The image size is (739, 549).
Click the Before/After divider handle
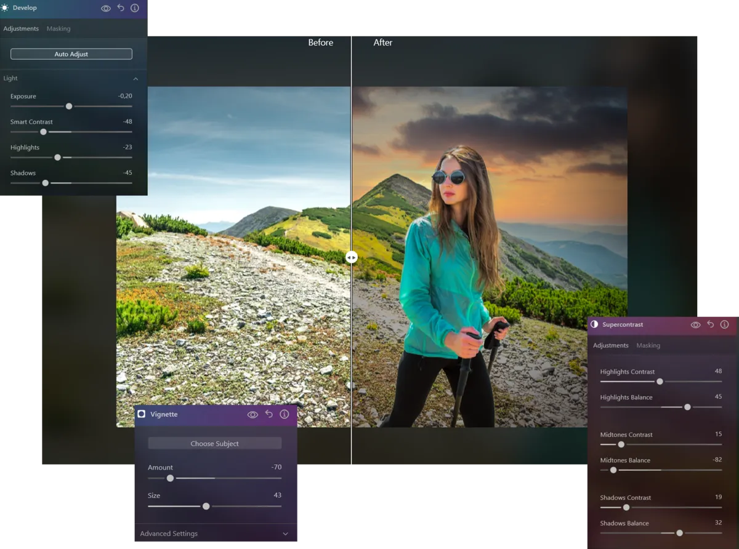[352, 257]
